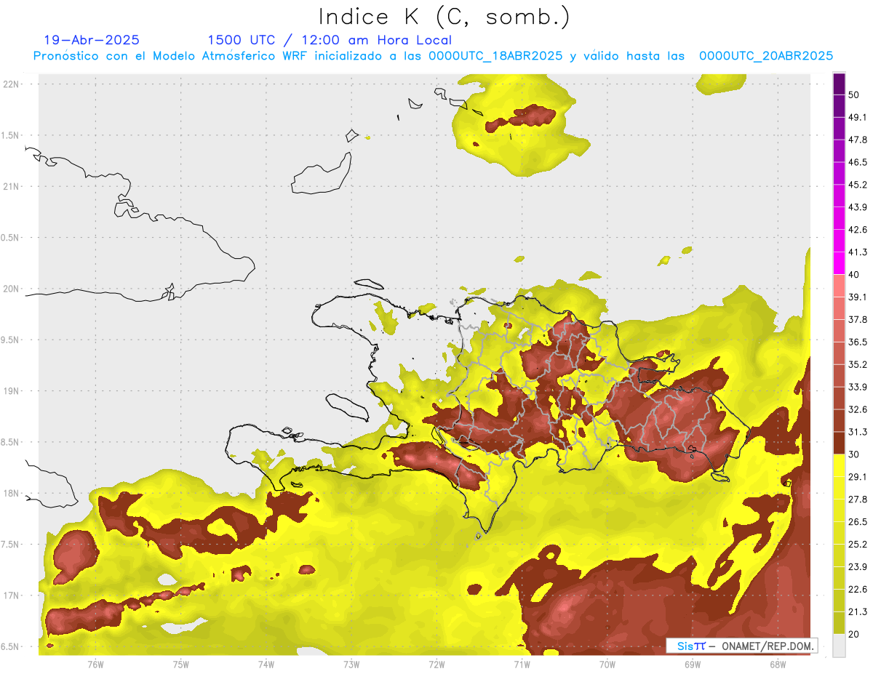Click the 74W longitude axis label
The image size is (873, 674).
(266, 665)
